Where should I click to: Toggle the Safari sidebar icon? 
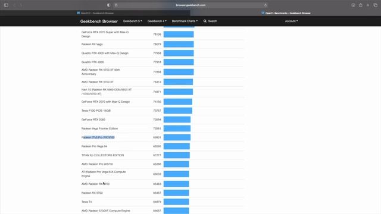click(x=6, y=5)
